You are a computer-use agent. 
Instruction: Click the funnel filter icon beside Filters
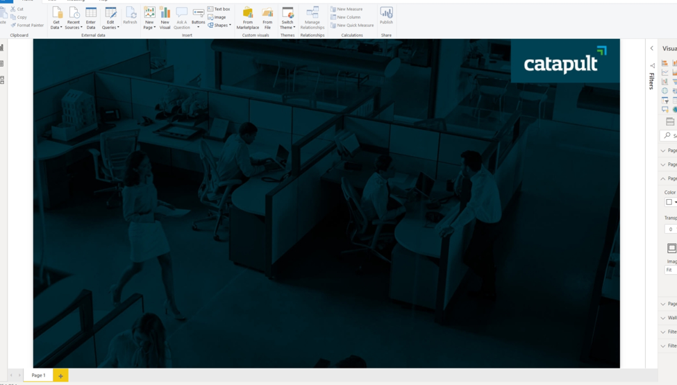(653, 65)
